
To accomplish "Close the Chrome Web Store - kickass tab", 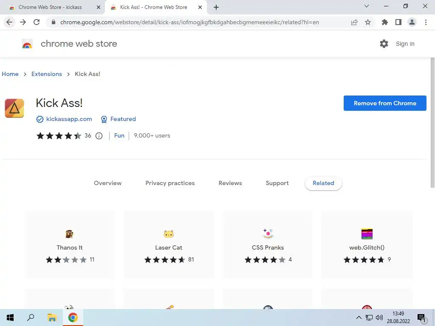I will (x=99, y=8).
